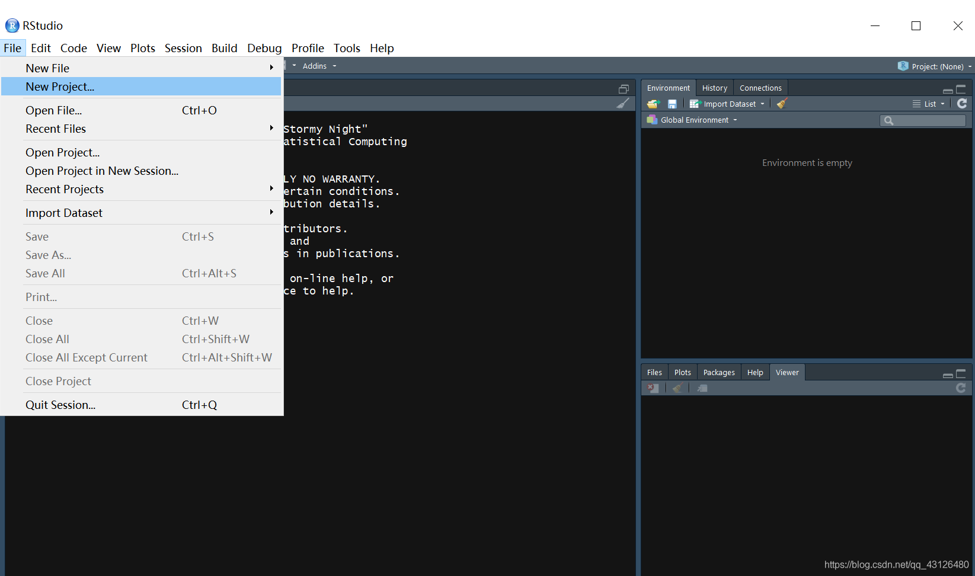Image resolution: width=975 pixels, height=576 pixels.
Task: Choose Quit Session... menu entry
Action: (141, 405)
